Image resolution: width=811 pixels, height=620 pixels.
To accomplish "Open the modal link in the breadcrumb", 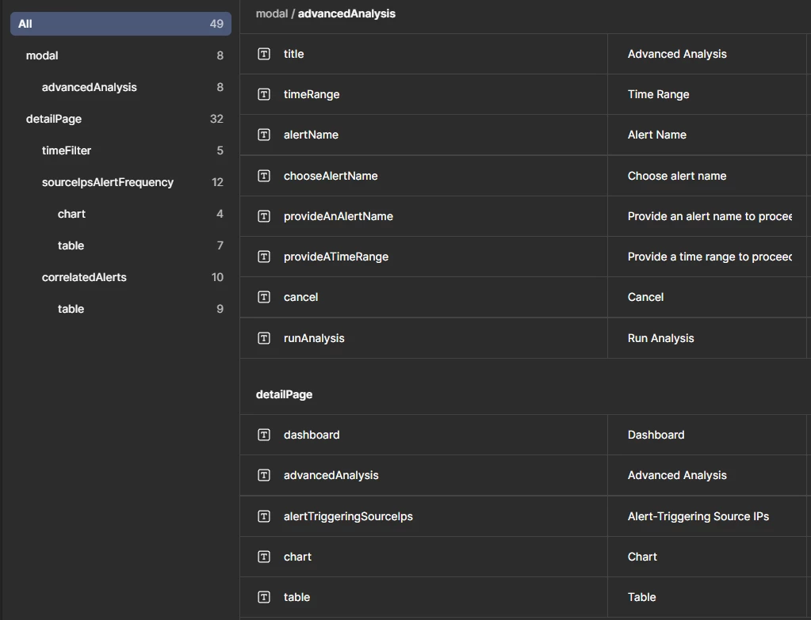I will (271, 13).
